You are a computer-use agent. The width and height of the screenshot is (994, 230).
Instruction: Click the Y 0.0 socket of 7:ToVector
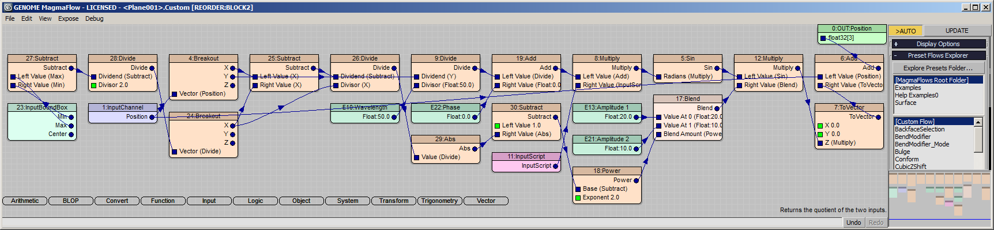click(820, 134)
